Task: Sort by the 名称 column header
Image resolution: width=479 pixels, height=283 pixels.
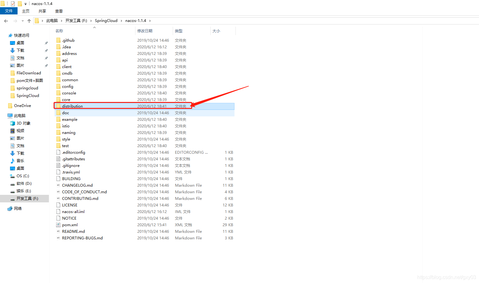Action: pyautogui.click(x=59, y=31)
